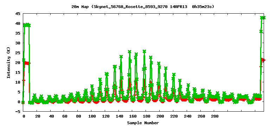The width and height of the screenshot is (270, 126).
Task: Click the -5 tick label on y-axis
Action: coord(18,111)
